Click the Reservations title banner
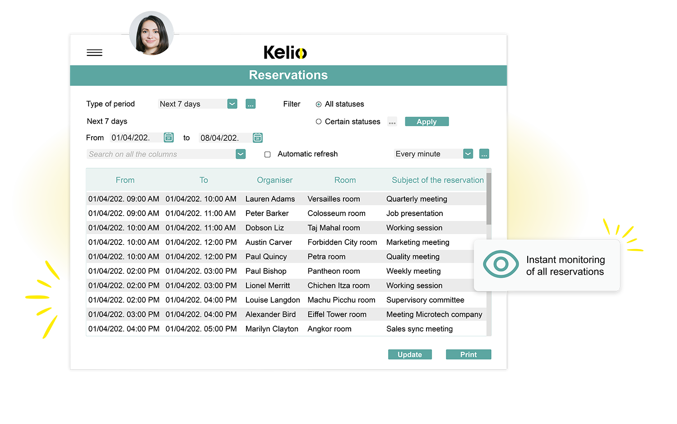 click(288, 75)
